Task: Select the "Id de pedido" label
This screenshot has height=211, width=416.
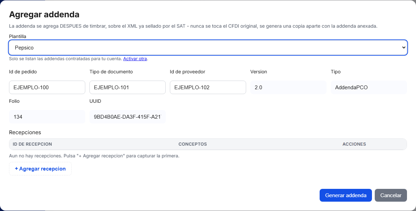Action: (x=23, y=72)
